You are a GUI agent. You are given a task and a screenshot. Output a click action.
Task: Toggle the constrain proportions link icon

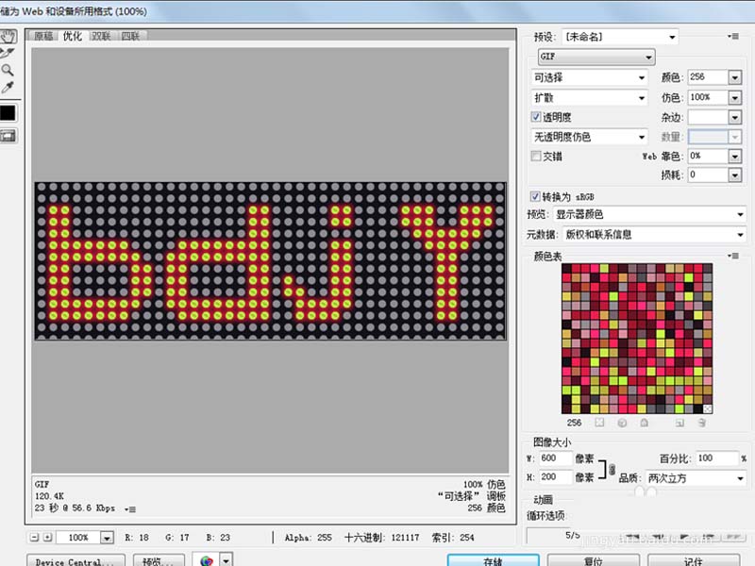612,469
